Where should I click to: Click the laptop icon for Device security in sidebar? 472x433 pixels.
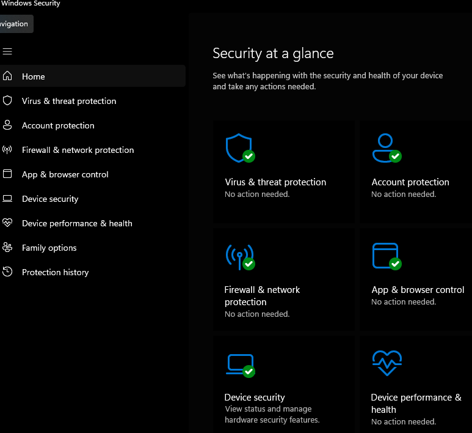tap(7, 198)
